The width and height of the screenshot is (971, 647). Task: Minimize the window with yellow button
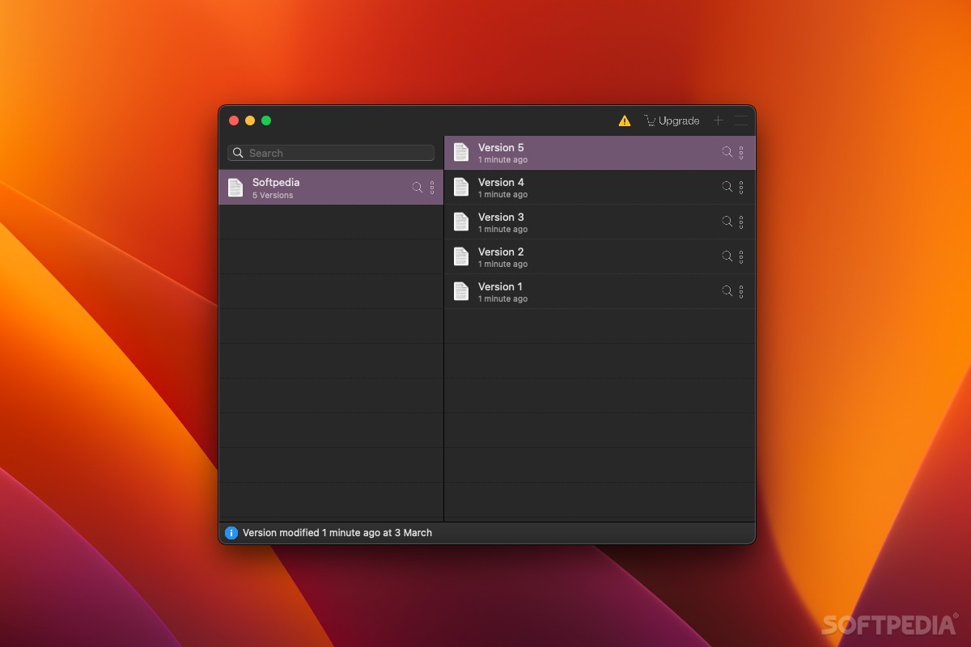point(250,121)
